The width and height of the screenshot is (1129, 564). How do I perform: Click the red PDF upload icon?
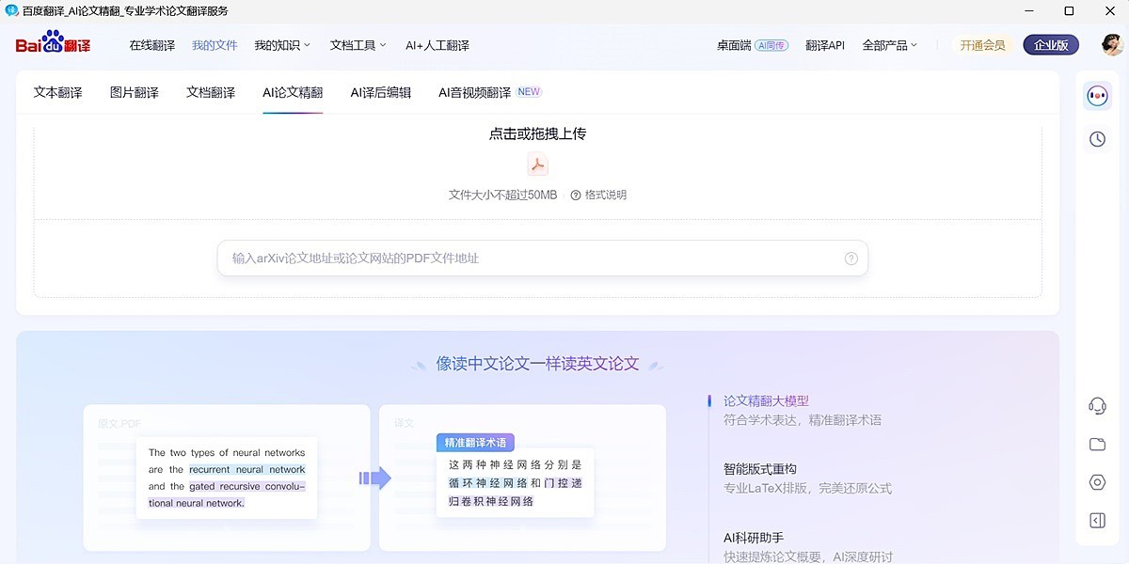tap(537, 164)
